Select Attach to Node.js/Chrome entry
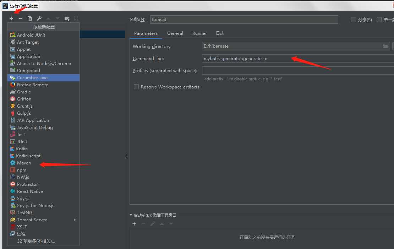Screen dimensions: 394x249 [x=43, y=63]
